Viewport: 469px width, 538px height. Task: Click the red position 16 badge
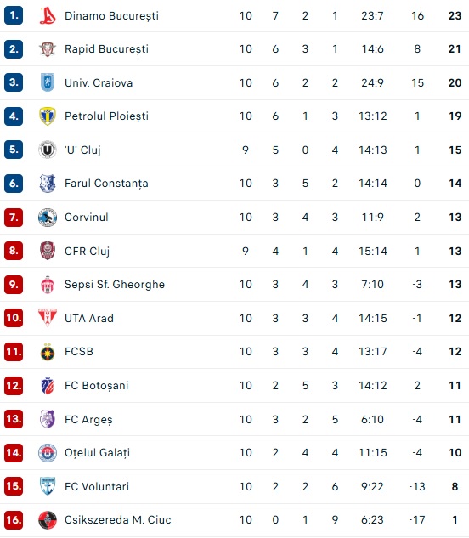(x=14, y=520)
